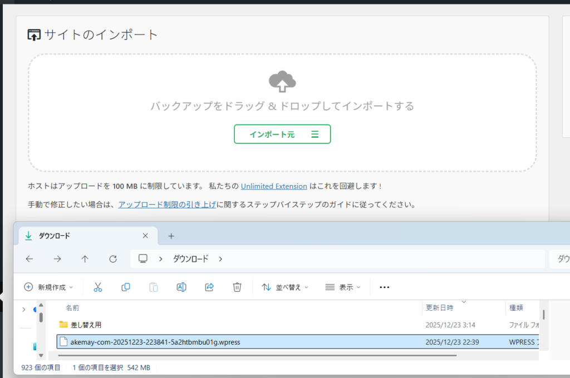This screenshot has width=570, height=378.
Task: Click the インポート元 button
Action: tap(282, 134)
